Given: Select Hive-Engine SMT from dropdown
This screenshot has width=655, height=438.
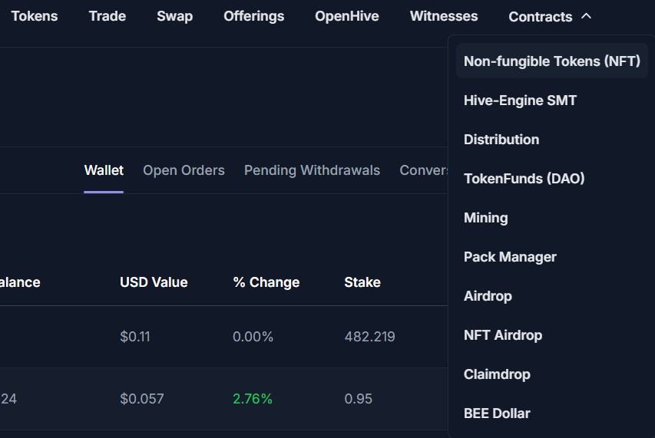Looking at the screenshot, I should pos(520,100).
